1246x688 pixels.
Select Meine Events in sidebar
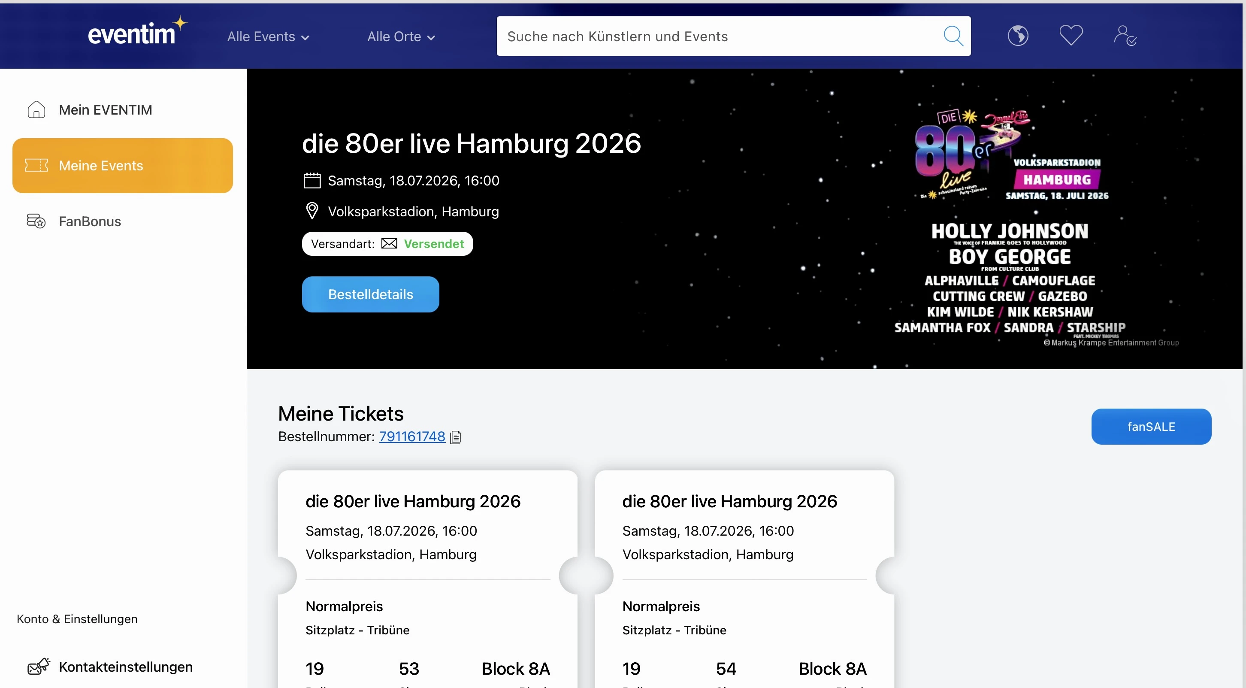pyautogui.click(x=123, y=166)
